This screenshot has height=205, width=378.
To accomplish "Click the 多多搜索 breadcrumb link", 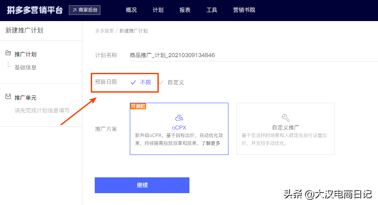I will click(x=104, y=31).
